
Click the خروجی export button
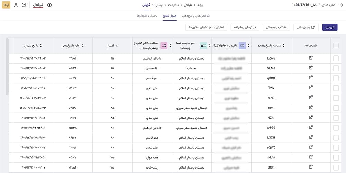[330, 27]
